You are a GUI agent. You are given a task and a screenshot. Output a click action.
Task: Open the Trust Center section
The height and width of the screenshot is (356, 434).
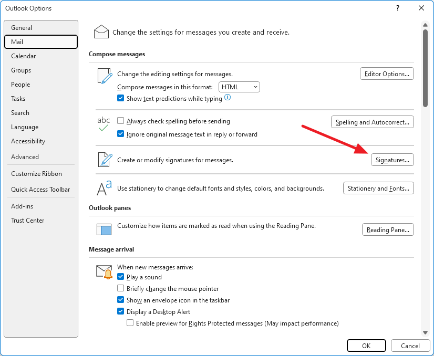27,221
